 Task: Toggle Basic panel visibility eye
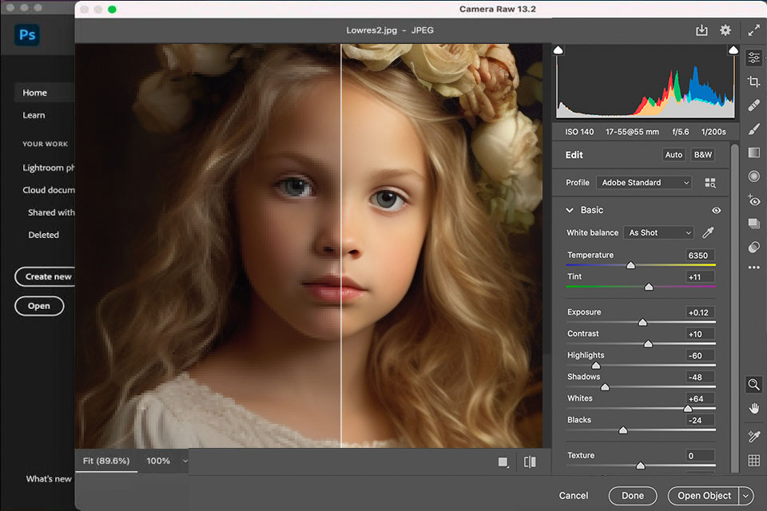pos(716,210)
